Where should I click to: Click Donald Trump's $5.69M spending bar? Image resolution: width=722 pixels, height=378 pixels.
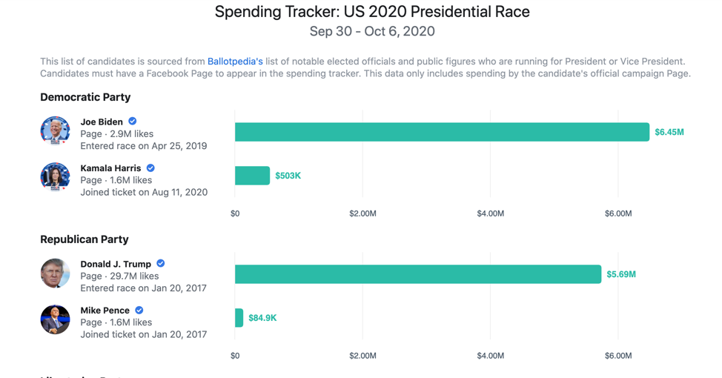[417, 274]
